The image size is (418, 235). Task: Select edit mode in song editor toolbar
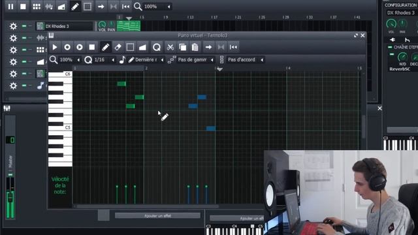coord(88,7)
